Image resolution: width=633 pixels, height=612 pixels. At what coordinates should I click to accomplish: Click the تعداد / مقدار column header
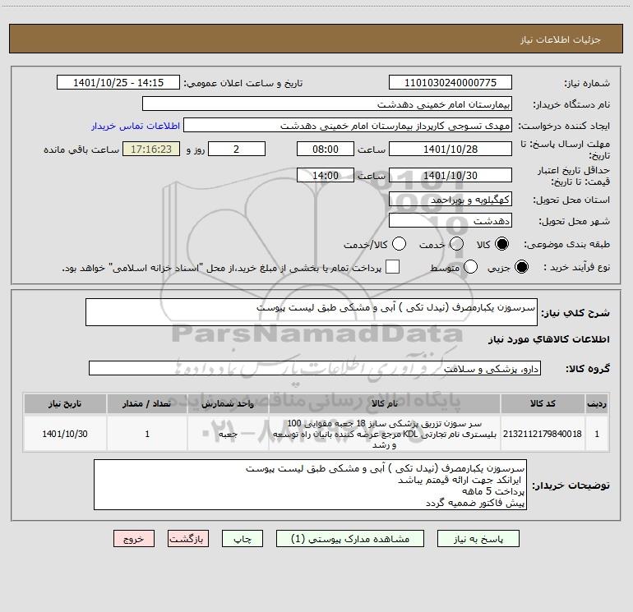click(147, 403)
